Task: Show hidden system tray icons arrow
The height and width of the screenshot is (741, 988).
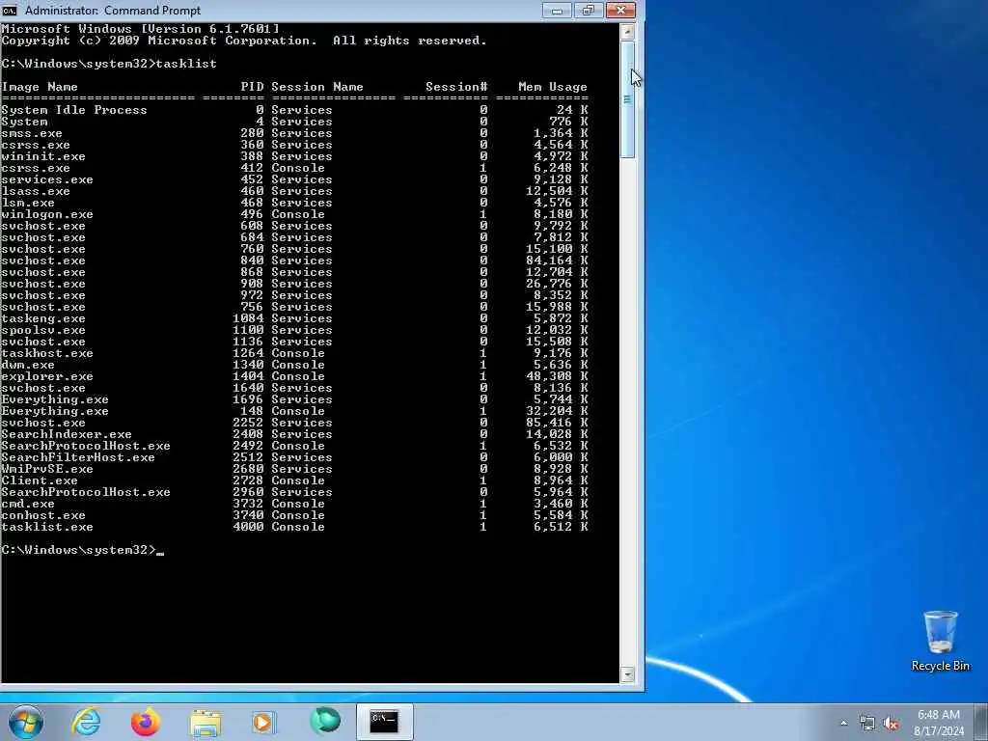Action: pyautogui.click(x=843, y=724)
